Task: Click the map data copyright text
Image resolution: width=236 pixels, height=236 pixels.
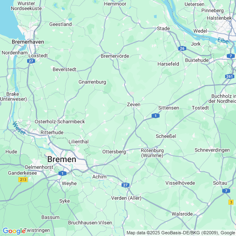Action: [x=181, y=233]
